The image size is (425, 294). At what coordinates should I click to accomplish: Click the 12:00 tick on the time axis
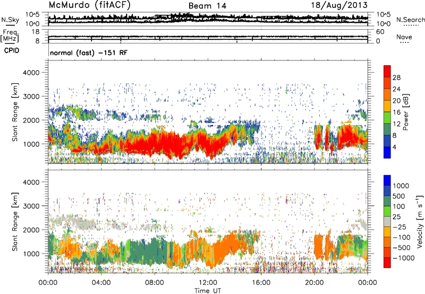pyautogui.click(x=208, y=283)
